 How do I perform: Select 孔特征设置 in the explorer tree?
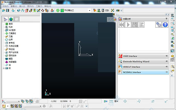click(x=13, y=46)
